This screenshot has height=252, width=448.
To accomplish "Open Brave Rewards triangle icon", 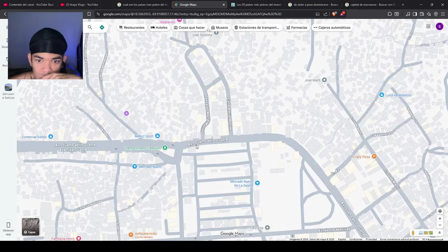I will (x=343, y=14).
